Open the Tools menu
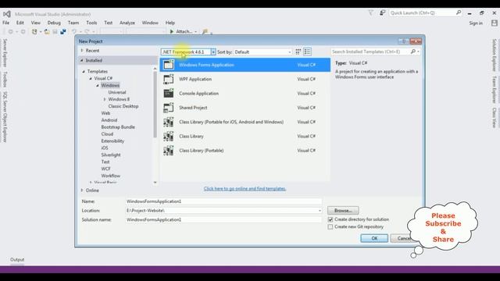500x281 pixels. tap(91, 23)
